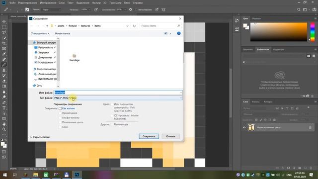This screenshot has width=318, height=179.
Task: Click the foreground color swatch in toolbar
Action: (x=3, y=144)
